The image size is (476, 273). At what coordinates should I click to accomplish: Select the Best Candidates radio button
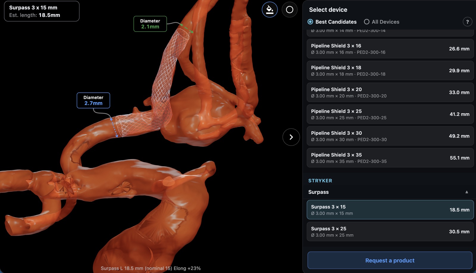pyautogui.click(x=310, y=22)
